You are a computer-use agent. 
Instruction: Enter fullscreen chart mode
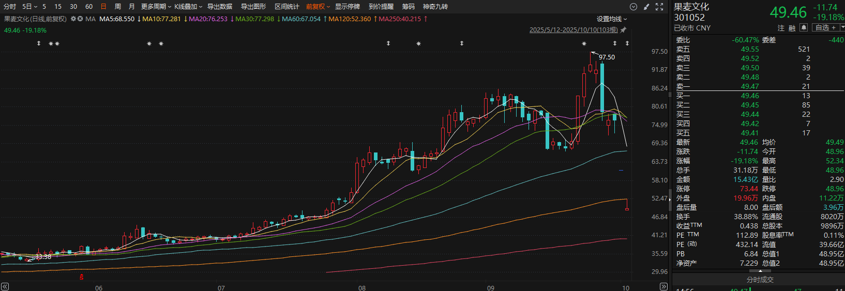[x=659, y=7]
